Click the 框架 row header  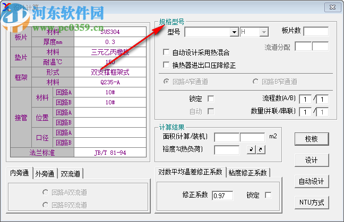[x=21, y=77]
